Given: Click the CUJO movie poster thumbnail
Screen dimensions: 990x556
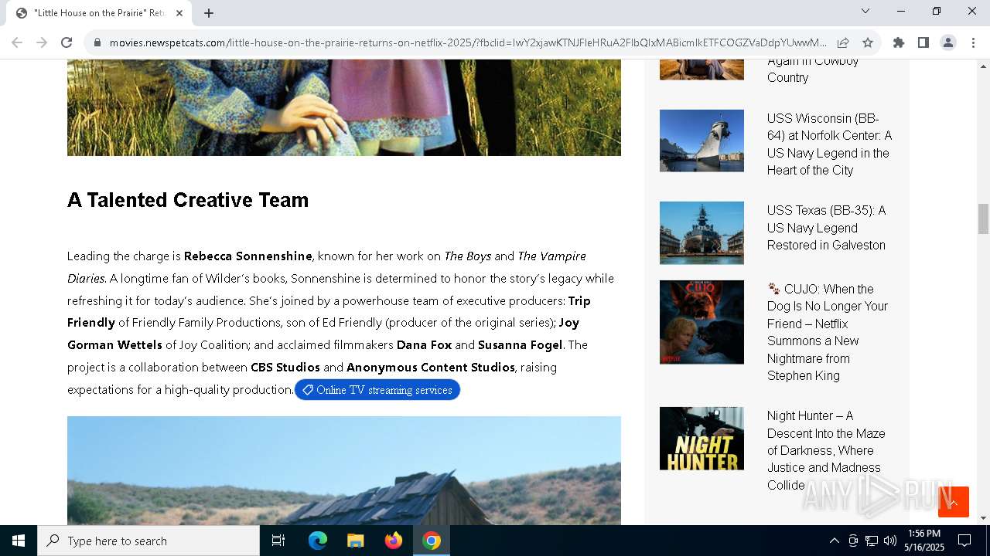Looking at the screenshot, I should (x=702, y=322).
